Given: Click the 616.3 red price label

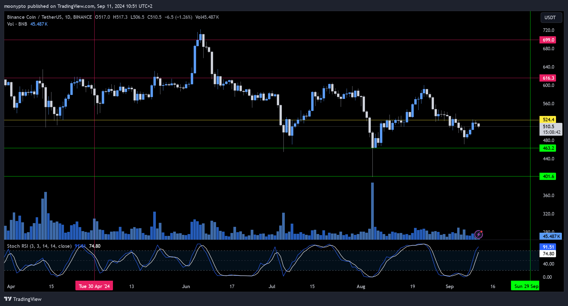Looking at the screenshot, I should pyautogui.click(x=548, y=78).
